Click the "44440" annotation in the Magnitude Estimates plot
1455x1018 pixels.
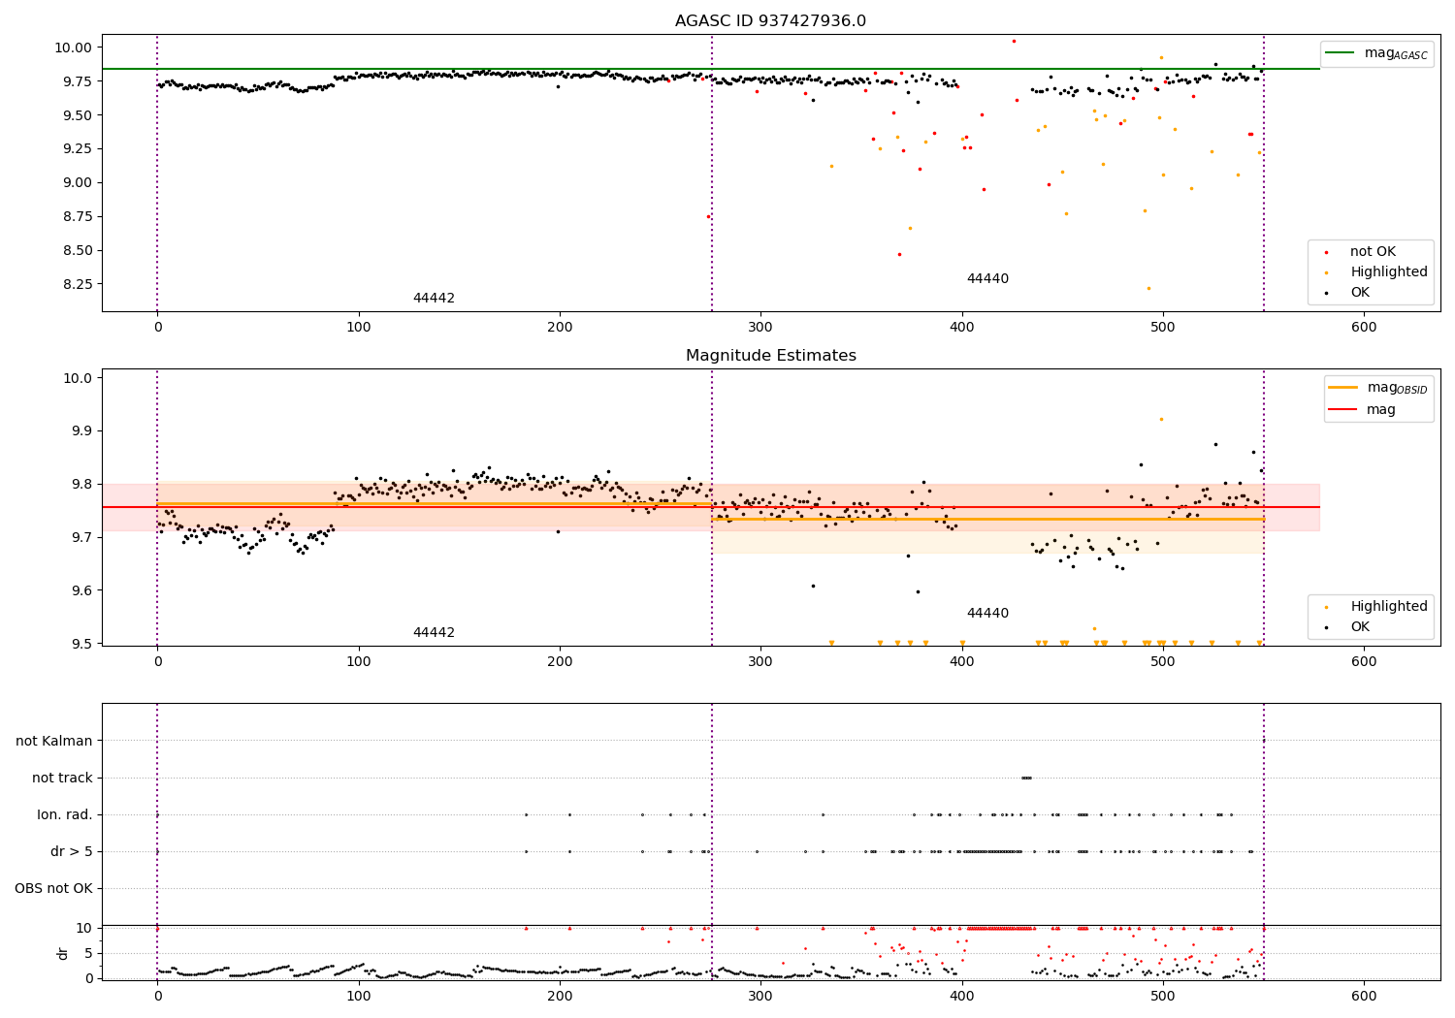(987, 614)
